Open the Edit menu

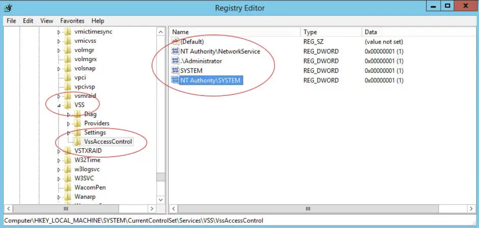[28, 21]
